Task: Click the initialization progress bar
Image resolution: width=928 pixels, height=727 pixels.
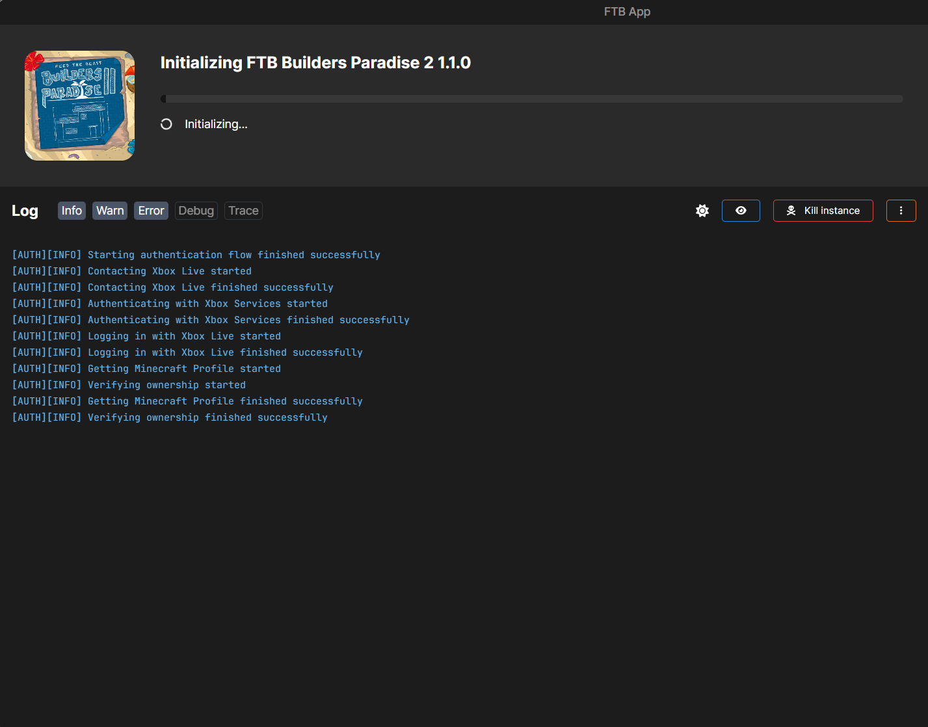Action: [531, 99]
